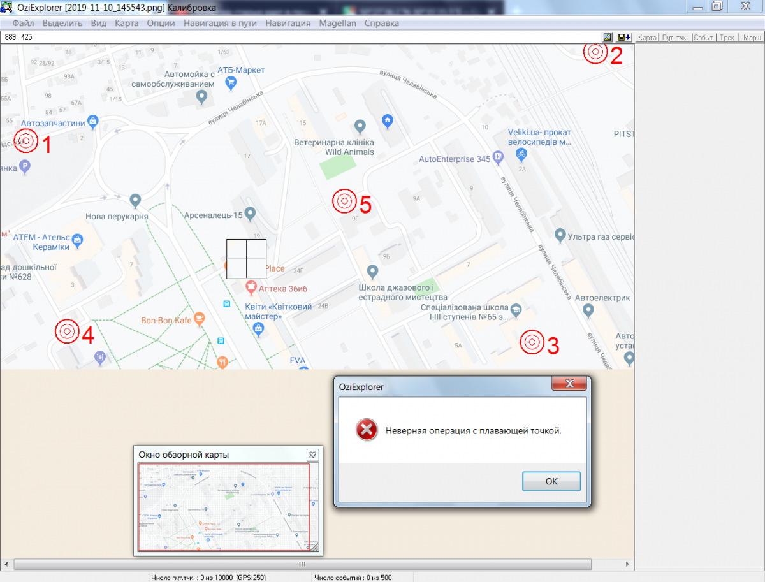Select calibration point 1
Image resolution: width=765 pixels, height=582 pixels.
[x=26, y=141]
